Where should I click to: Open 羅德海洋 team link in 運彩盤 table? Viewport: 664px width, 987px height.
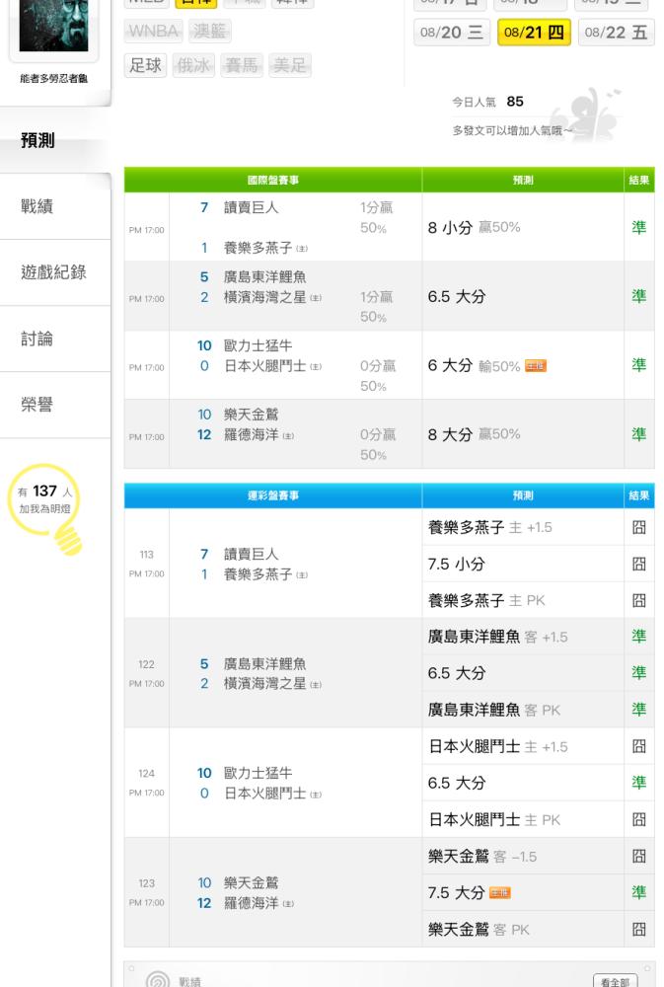click(x=252, y=902)
